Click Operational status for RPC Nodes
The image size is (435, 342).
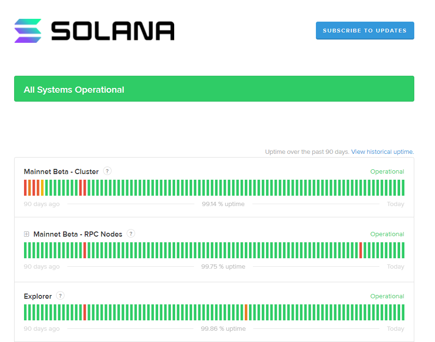coord(387,234)
